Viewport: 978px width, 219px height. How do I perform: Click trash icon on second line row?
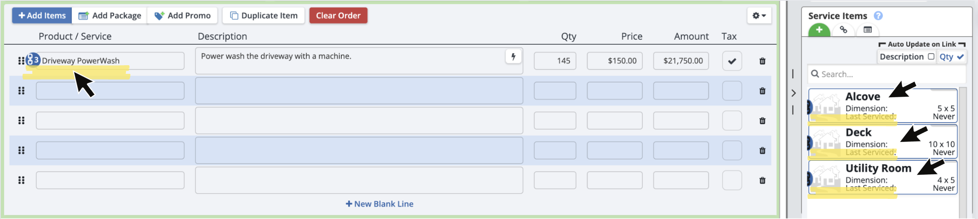tap(762, 91)
